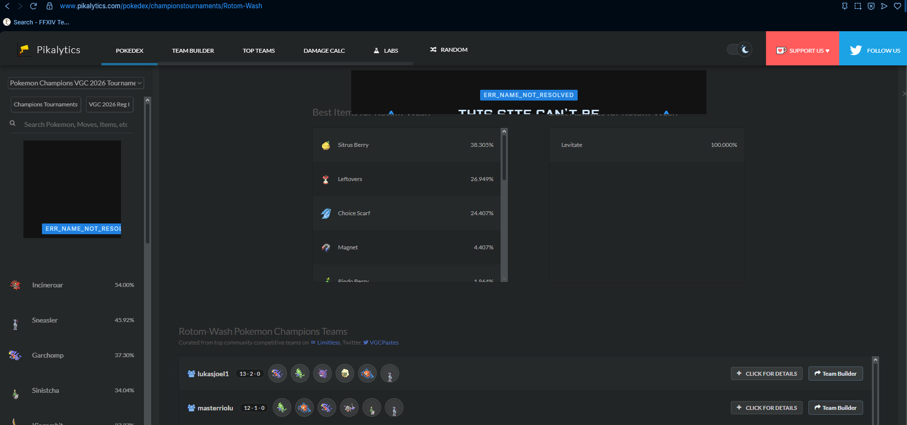Click the Magnet item icon
907x425 pixels.
pyautogui.click(x=326, y=247)
